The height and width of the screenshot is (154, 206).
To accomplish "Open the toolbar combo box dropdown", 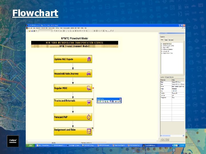I will pos(51,31).
